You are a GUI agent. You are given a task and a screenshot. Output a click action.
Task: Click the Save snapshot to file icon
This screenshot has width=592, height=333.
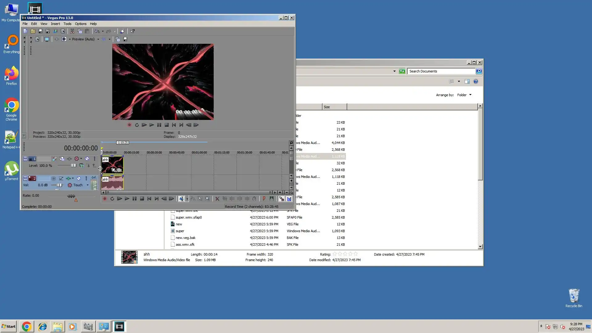tap(125, 39)
